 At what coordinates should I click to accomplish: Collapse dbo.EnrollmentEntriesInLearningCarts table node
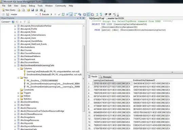click(15, 66)
